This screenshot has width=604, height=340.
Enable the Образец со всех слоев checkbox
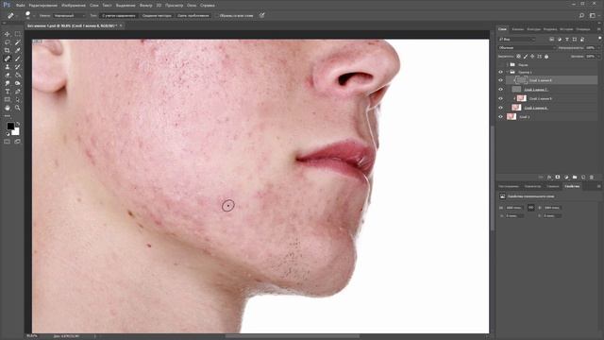coord(216,16)
